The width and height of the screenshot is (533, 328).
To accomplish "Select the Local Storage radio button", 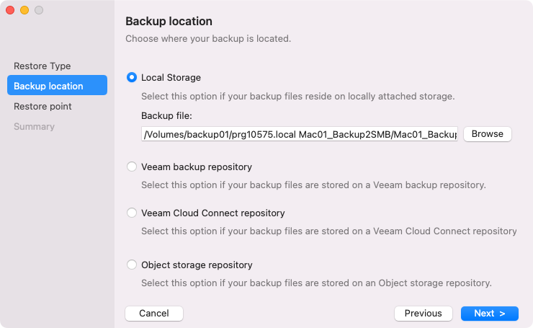I will point(132,77).
